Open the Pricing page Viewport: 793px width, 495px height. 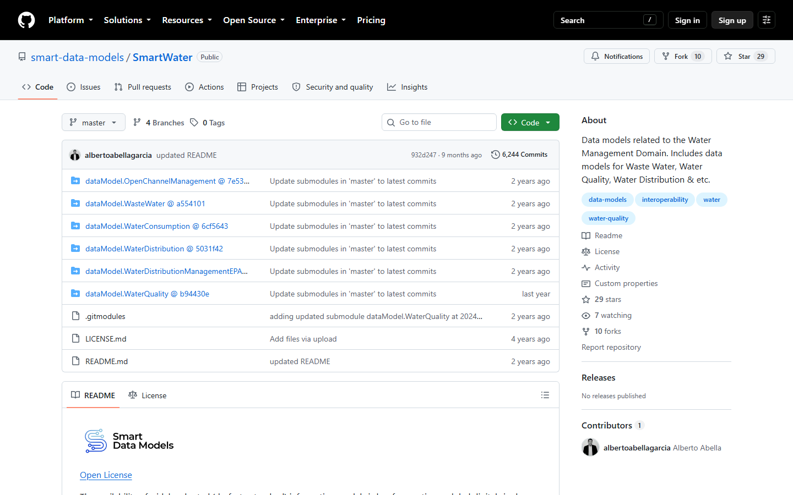371,20
